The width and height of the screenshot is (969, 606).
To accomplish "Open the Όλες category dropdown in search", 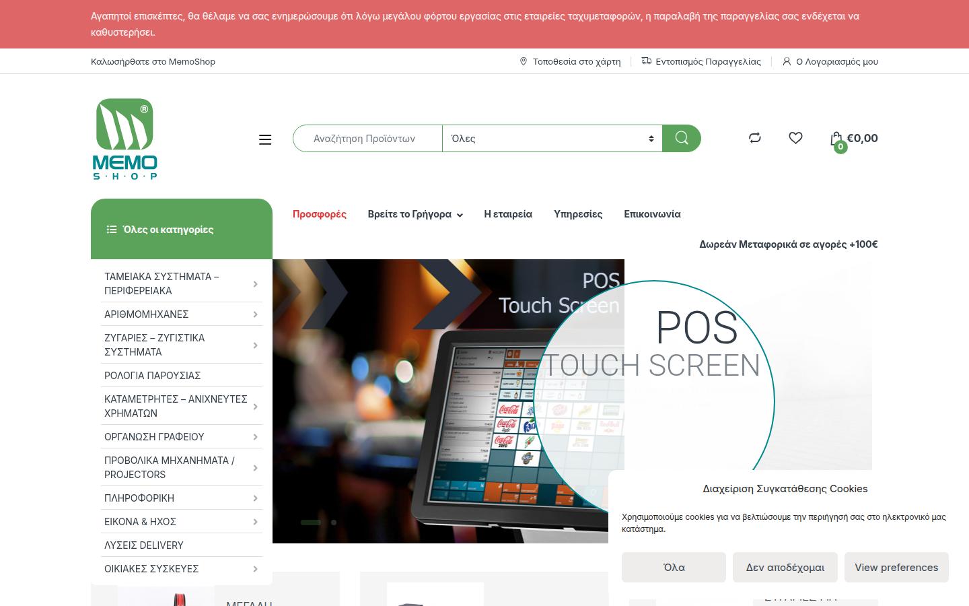I will tap(552, 138).
